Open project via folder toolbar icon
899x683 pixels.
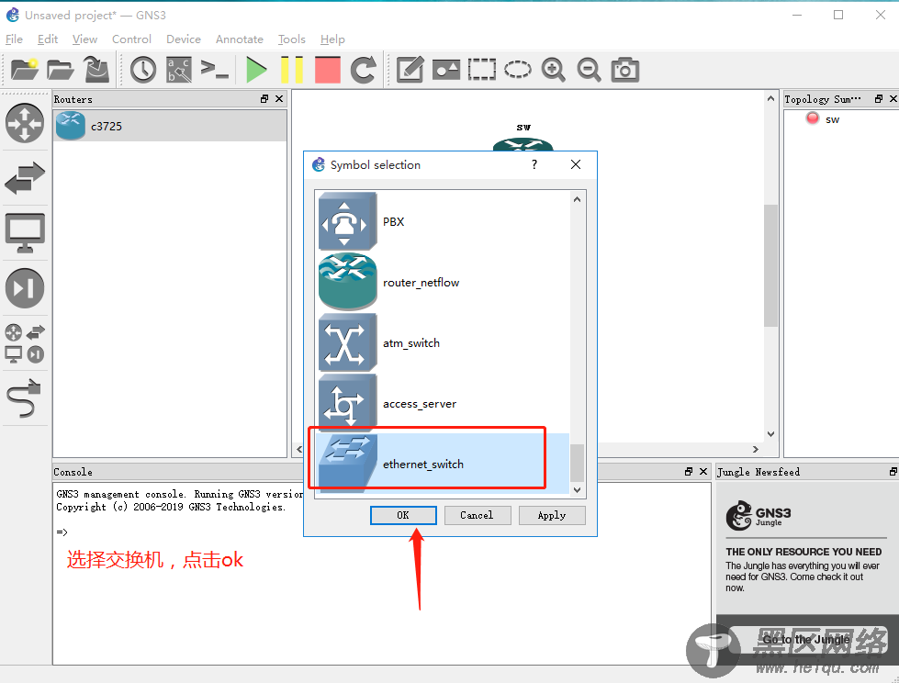pos(60,70)
